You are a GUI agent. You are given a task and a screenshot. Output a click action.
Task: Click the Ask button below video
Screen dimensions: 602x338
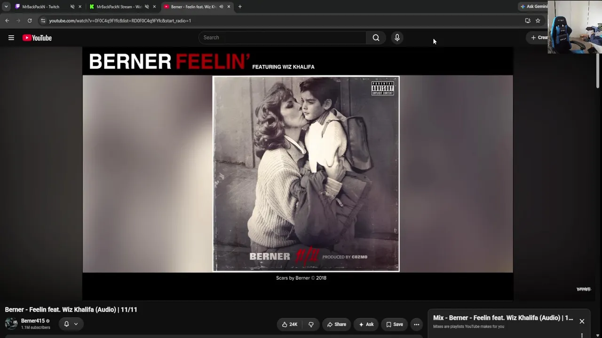(366, 324)
